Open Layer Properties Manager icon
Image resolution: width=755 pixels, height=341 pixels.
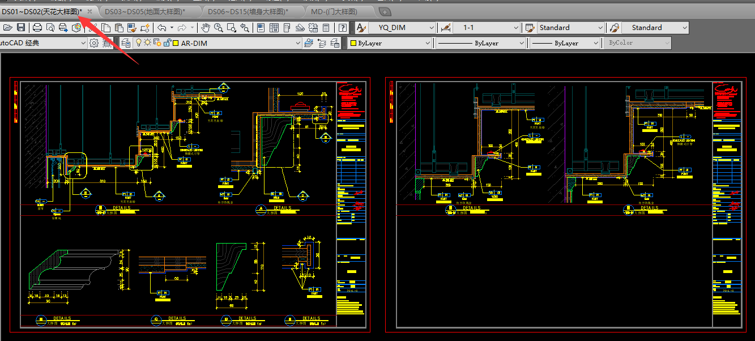(126, 43)
